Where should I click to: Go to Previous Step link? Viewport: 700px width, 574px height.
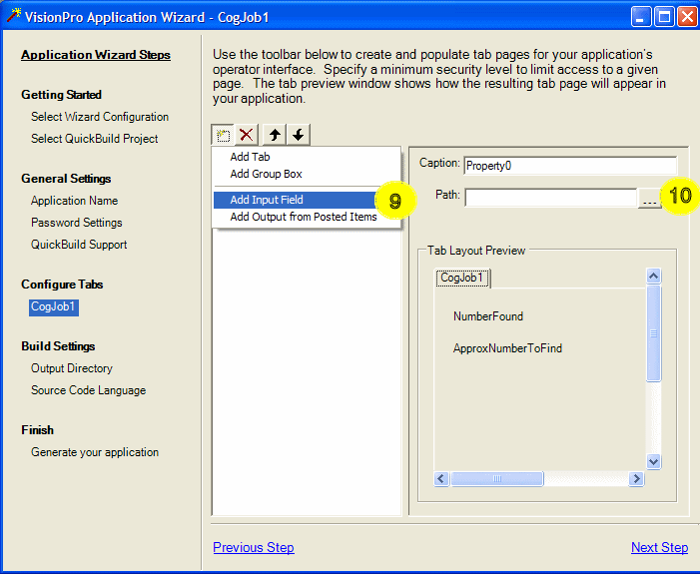[254, 547]
